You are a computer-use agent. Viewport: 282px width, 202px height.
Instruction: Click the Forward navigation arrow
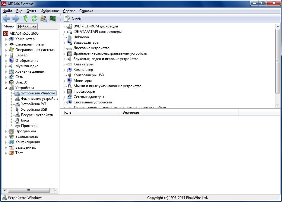click(16, 18)
